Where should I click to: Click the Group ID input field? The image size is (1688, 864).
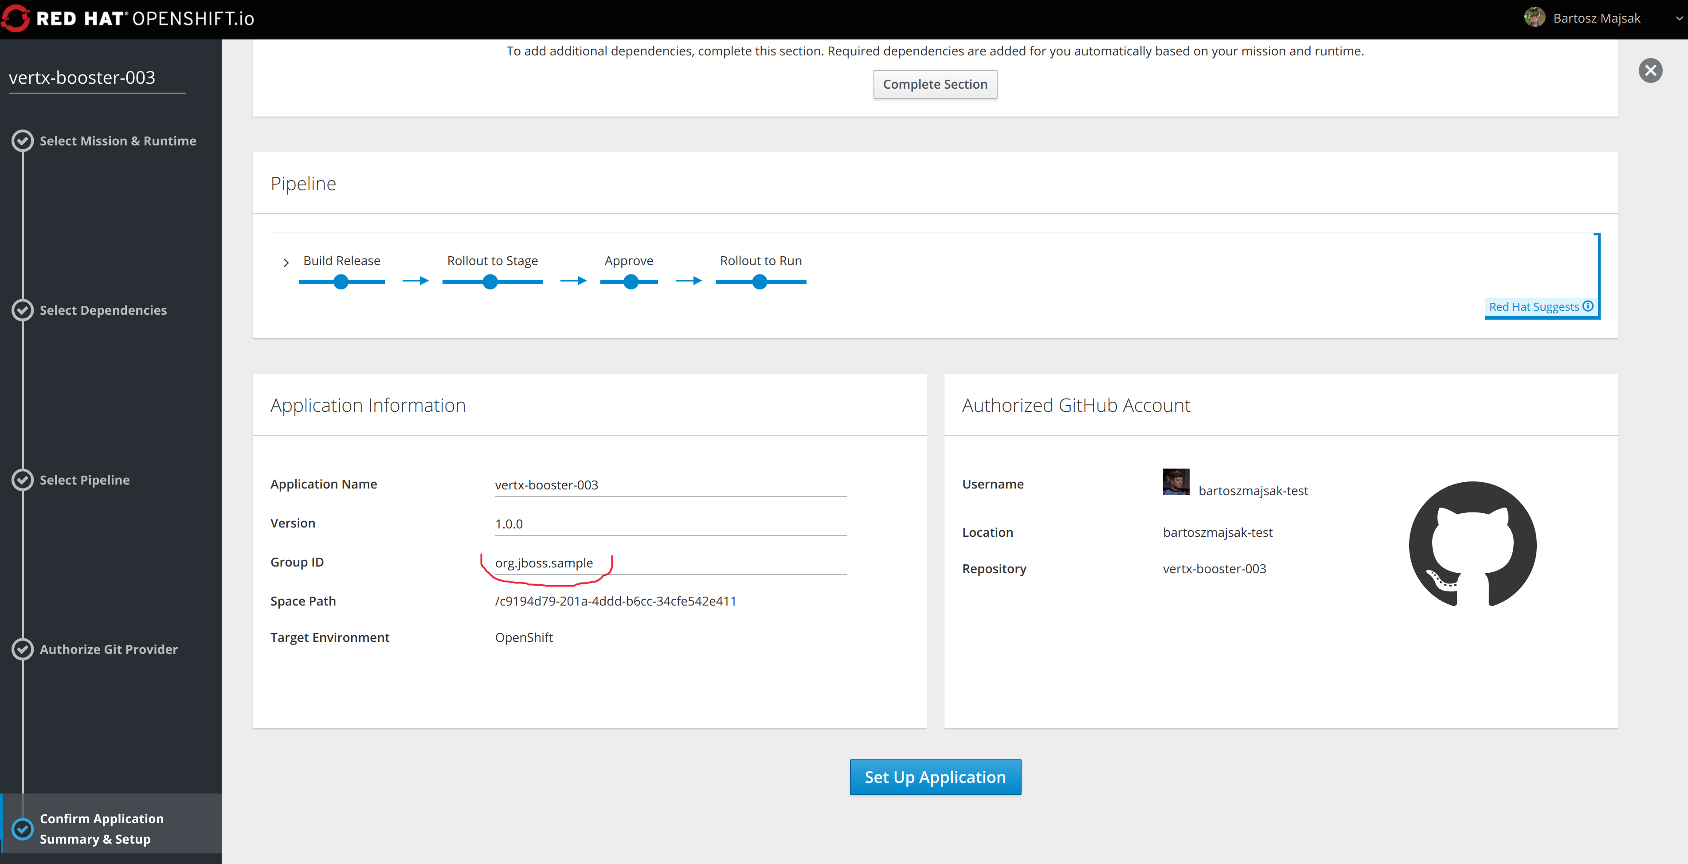pos(668,563)
